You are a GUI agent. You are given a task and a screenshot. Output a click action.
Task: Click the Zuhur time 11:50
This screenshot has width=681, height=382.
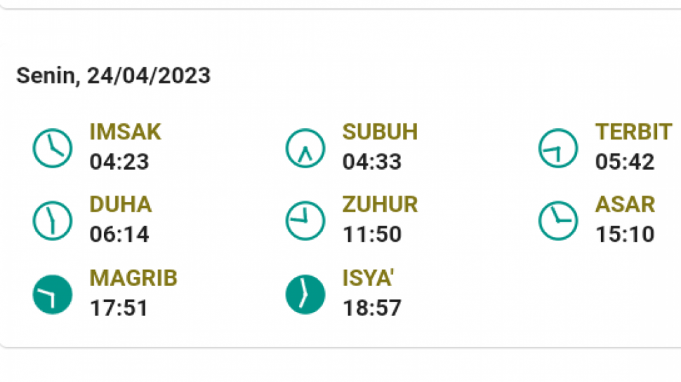click(x=372, y=235)
